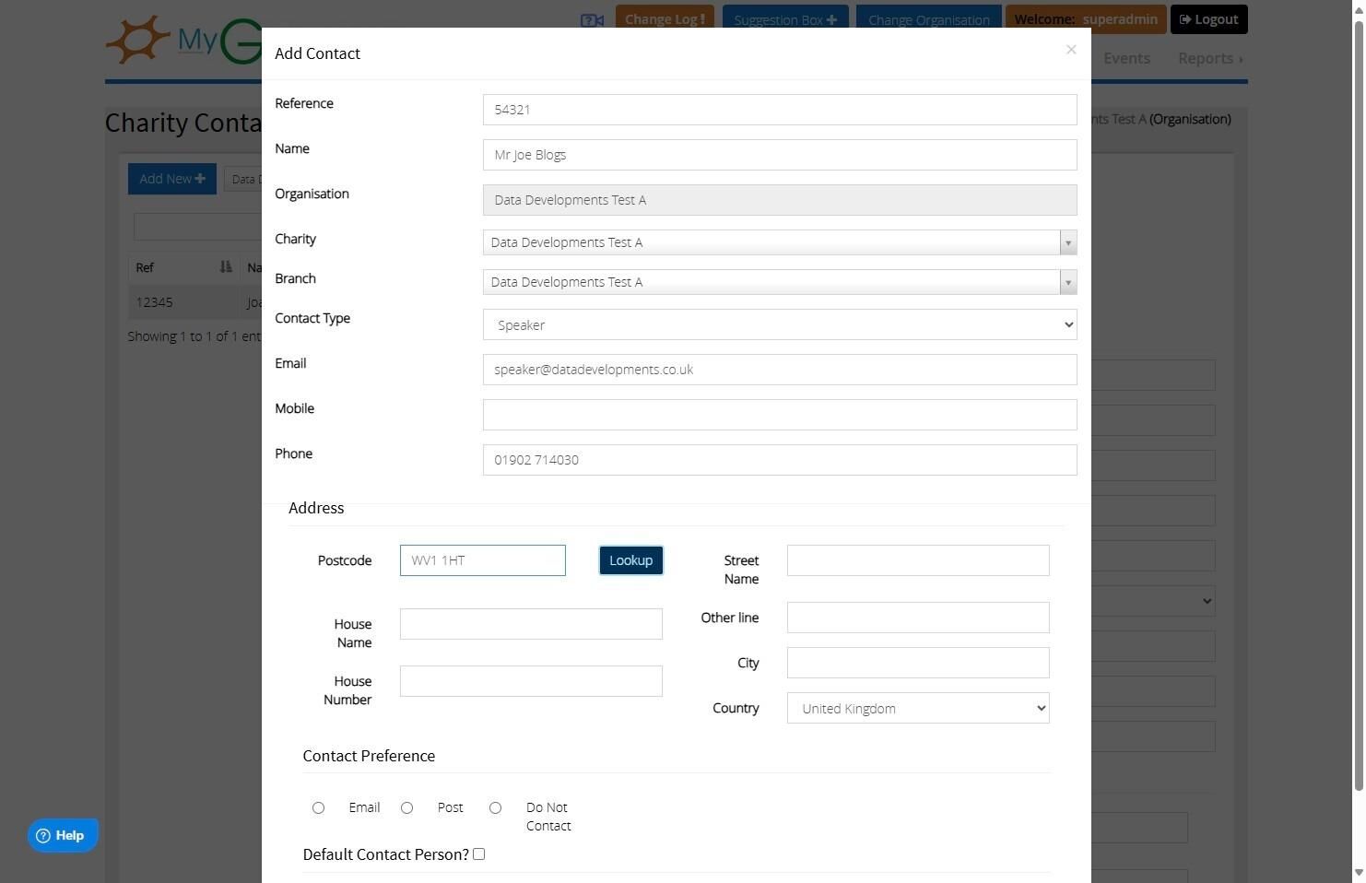
Task: Open the Events menu
Action: click(1126, 58)
